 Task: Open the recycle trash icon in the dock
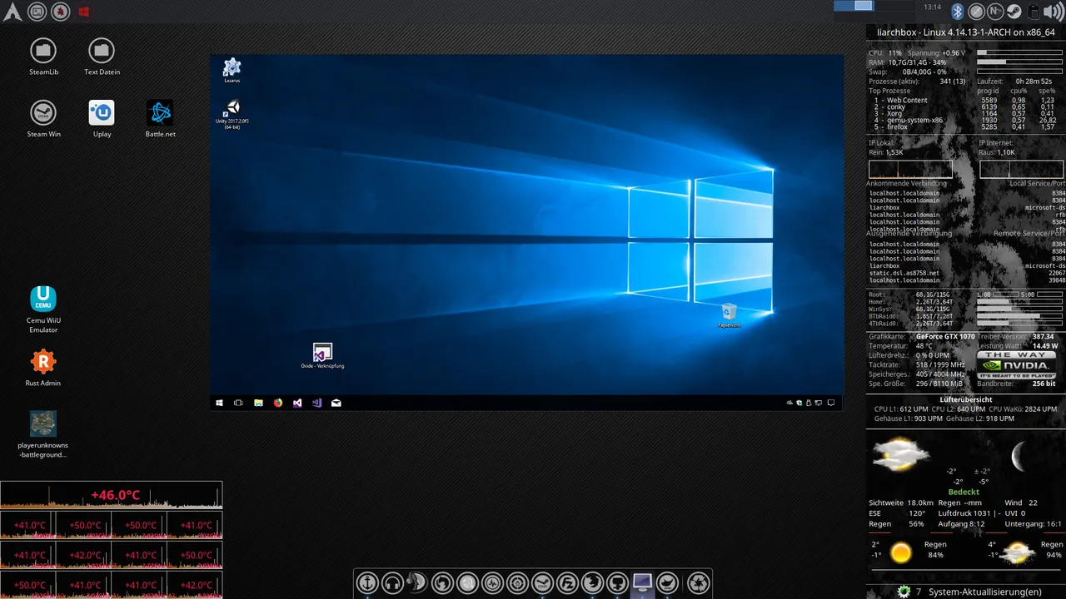point(699,583)
